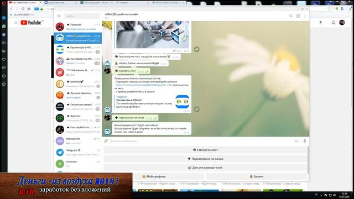Open the channel link in the limits message
354x199 pixels.
(x=143, y=85)
